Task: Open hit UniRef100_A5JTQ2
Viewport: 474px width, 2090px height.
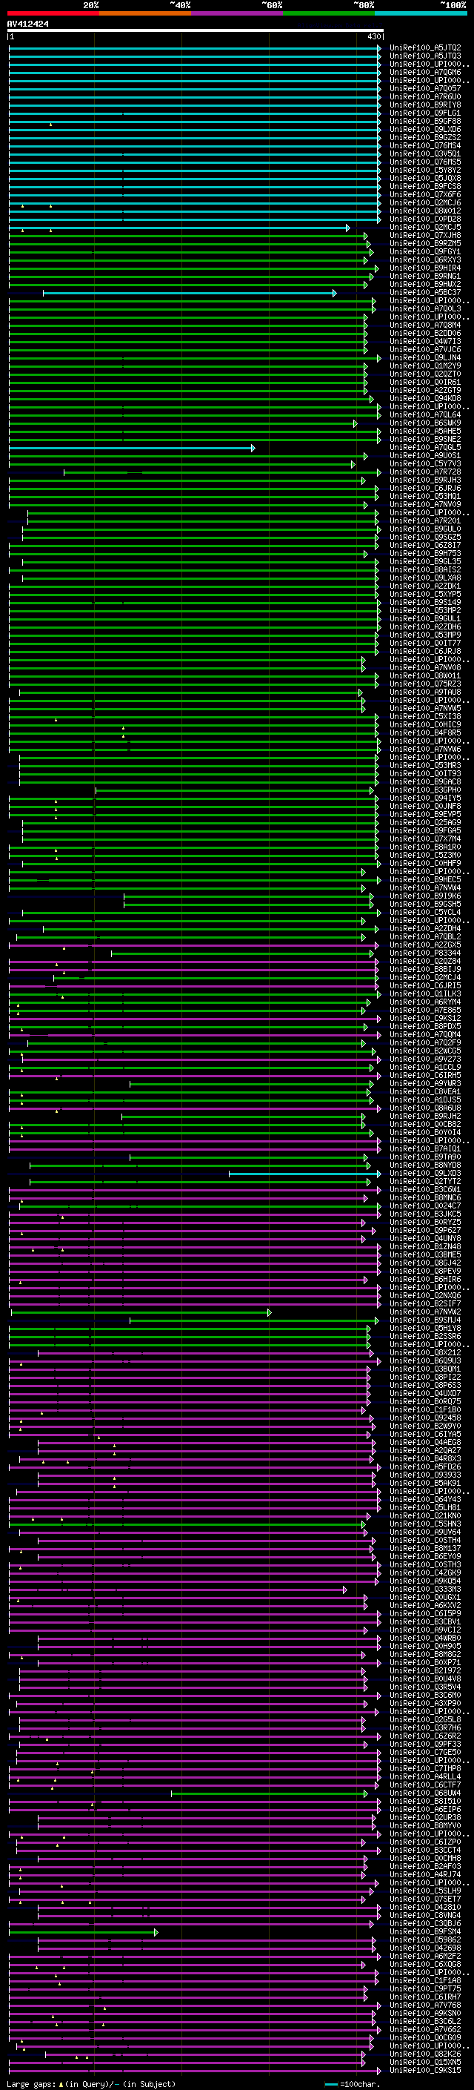Action: (x=425, y=48)
